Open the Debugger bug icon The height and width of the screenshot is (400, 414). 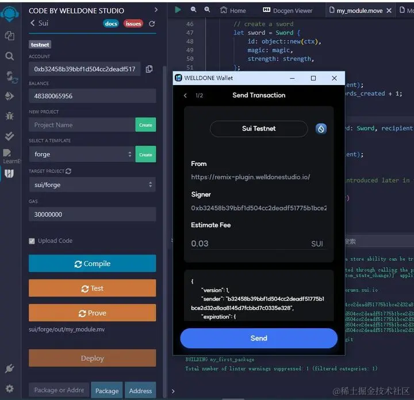[x=10, y=116]
